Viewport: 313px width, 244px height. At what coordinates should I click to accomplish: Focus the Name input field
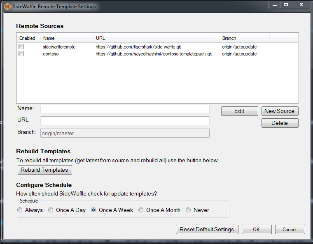[125, 109]
